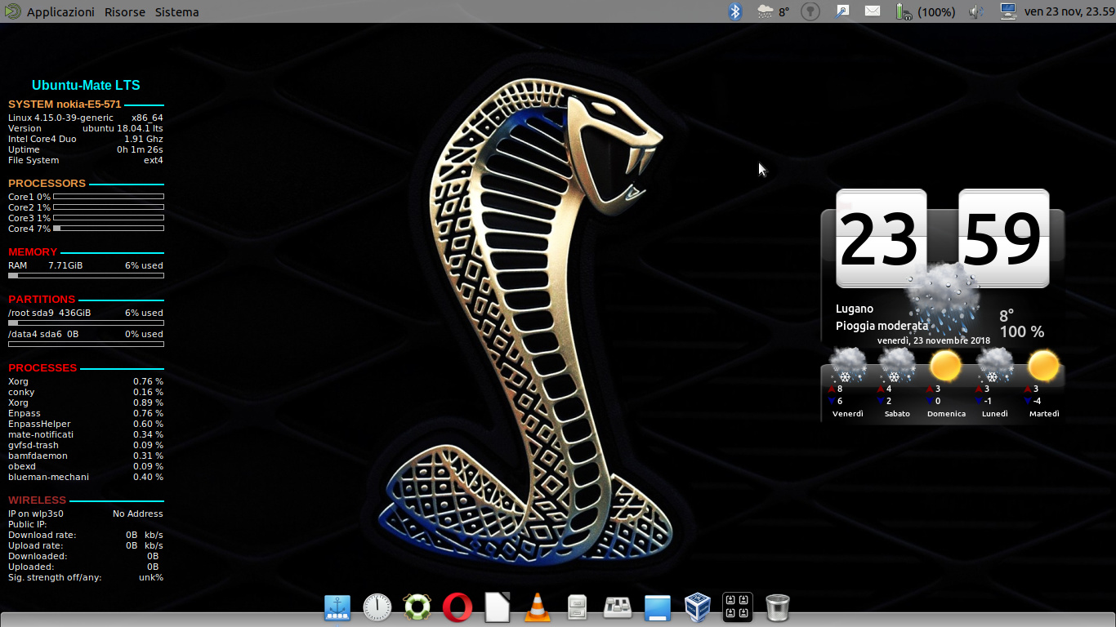Click the 'SYSTEM nokia-E5-571' heading

pos(65,104)
